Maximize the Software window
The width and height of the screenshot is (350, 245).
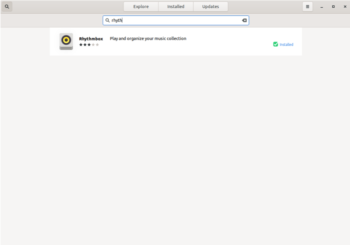tap(333, 7)
